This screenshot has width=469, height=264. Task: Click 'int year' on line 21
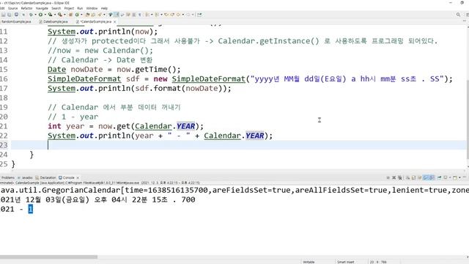tap(66, 126)
